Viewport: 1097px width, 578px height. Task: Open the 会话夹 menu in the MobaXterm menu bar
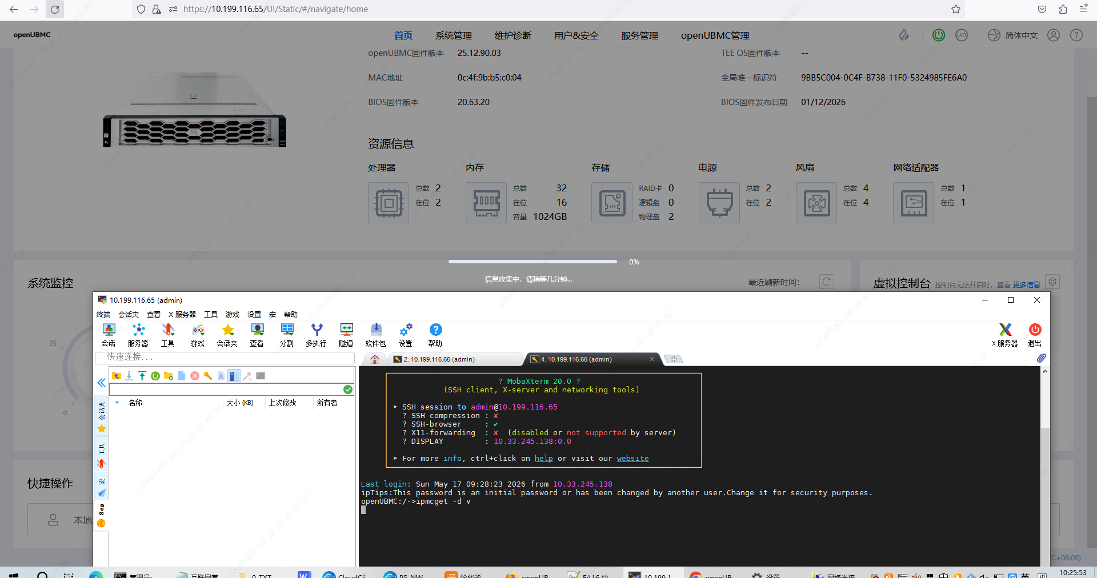[129, 315]
